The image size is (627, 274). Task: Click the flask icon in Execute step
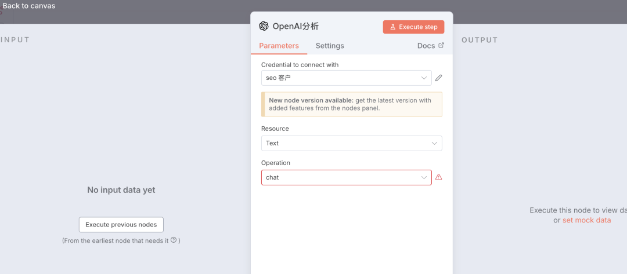(392, 27)
